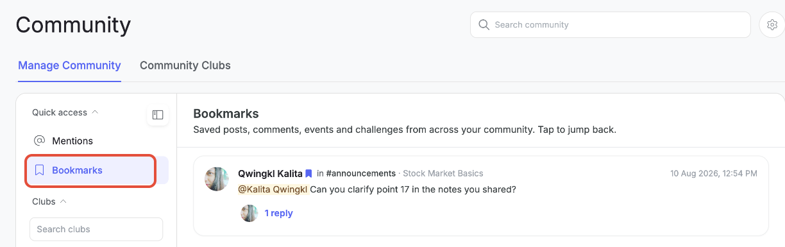Viewport: 785px width, 247px height.
Task: Focus the Search community field
Action: click(x=610, y=25)
